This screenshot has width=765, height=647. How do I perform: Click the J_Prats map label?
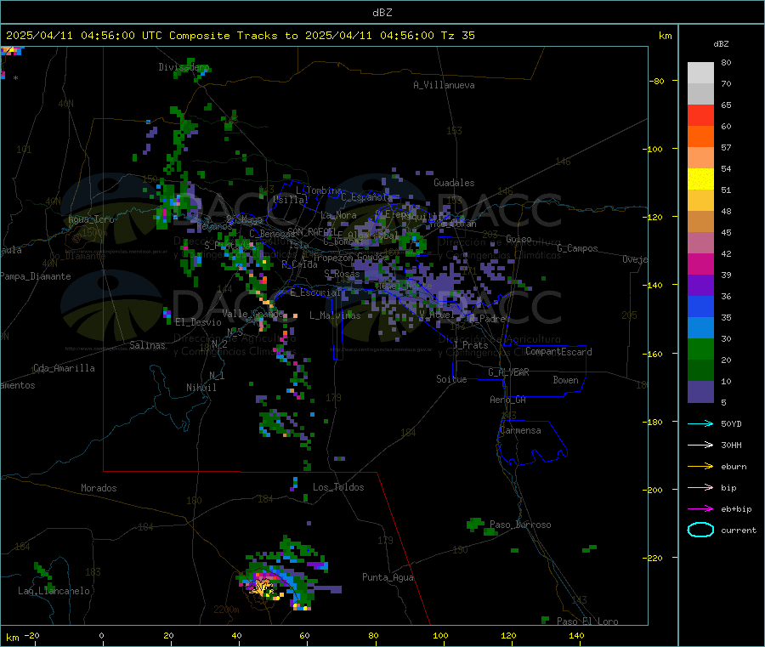[x=471, y=344]
